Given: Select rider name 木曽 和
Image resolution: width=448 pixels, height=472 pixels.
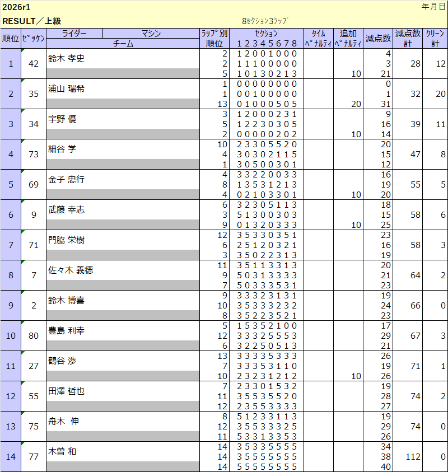Looking at the screenshot, I should [62, 451].
